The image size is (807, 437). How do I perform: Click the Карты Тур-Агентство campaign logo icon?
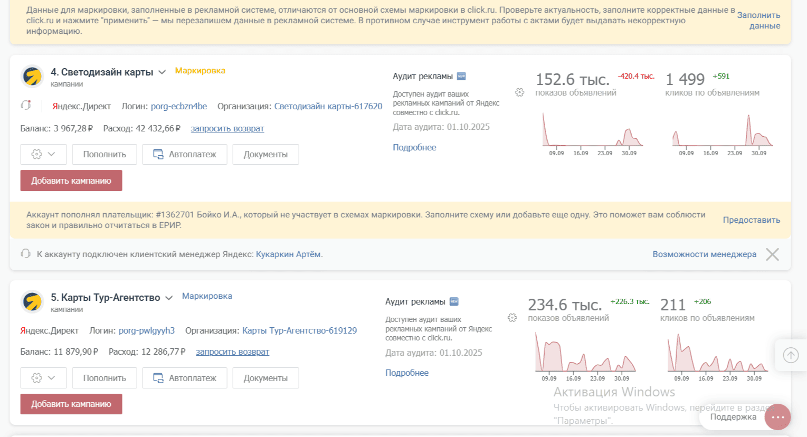(32, 301)
